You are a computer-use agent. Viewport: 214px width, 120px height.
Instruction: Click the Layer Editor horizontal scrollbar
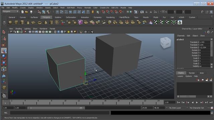click(x=188, y=96)
